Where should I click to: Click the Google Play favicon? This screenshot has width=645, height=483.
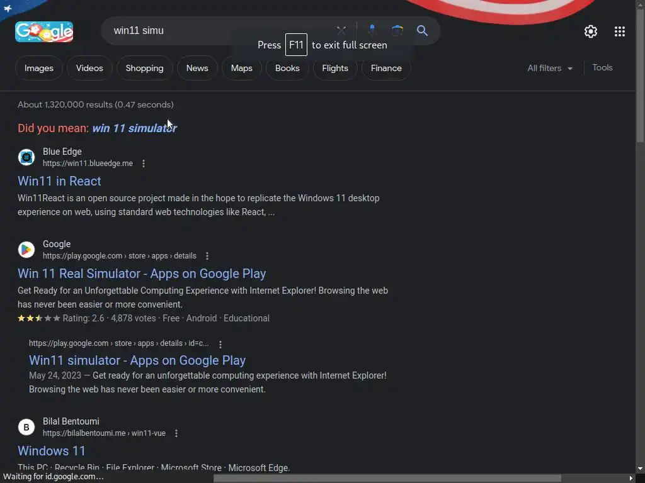pos(26,250)
